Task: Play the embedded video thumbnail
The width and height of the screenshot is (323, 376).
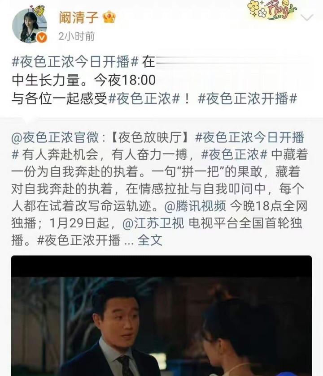Action: click(x=161, y=316)
